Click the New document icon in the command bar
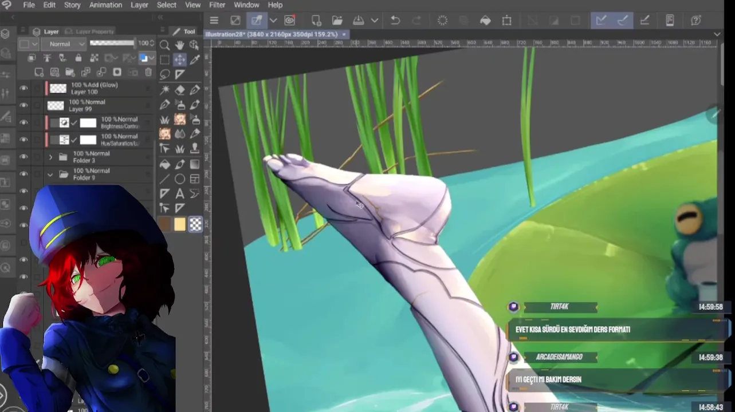Image resolution: width=735 pixels, height=412 pixels. point(316,21)
